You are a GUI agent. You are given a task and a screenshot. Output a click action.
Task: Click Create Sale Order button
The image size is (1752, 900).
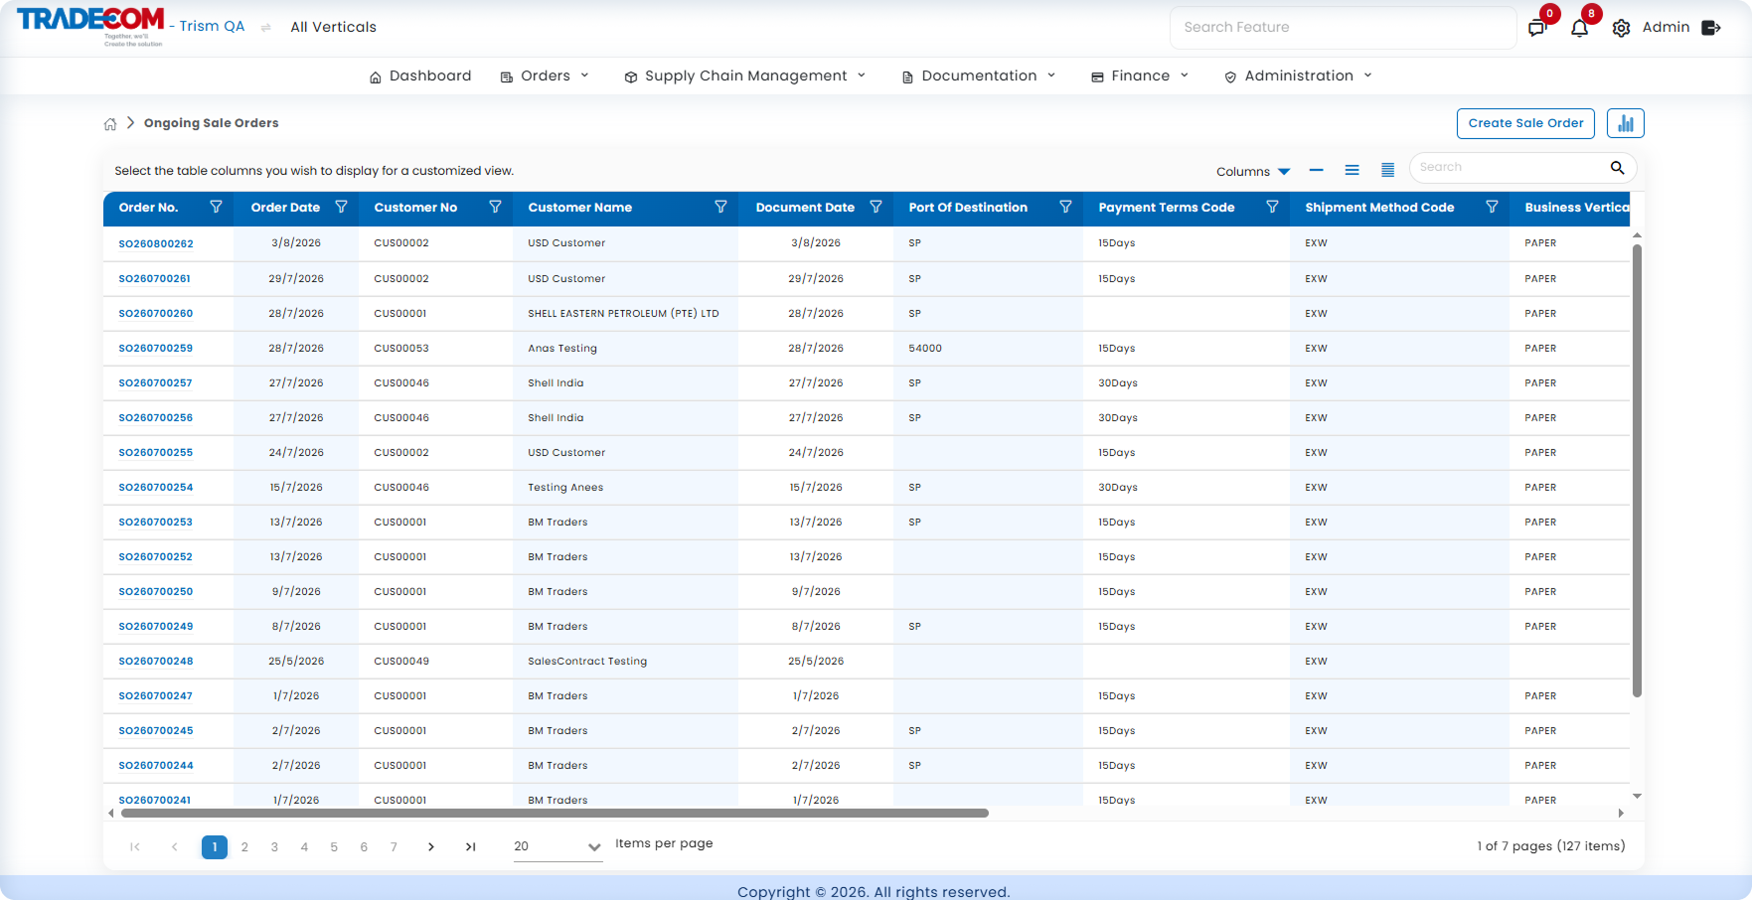pos(1525,123)
